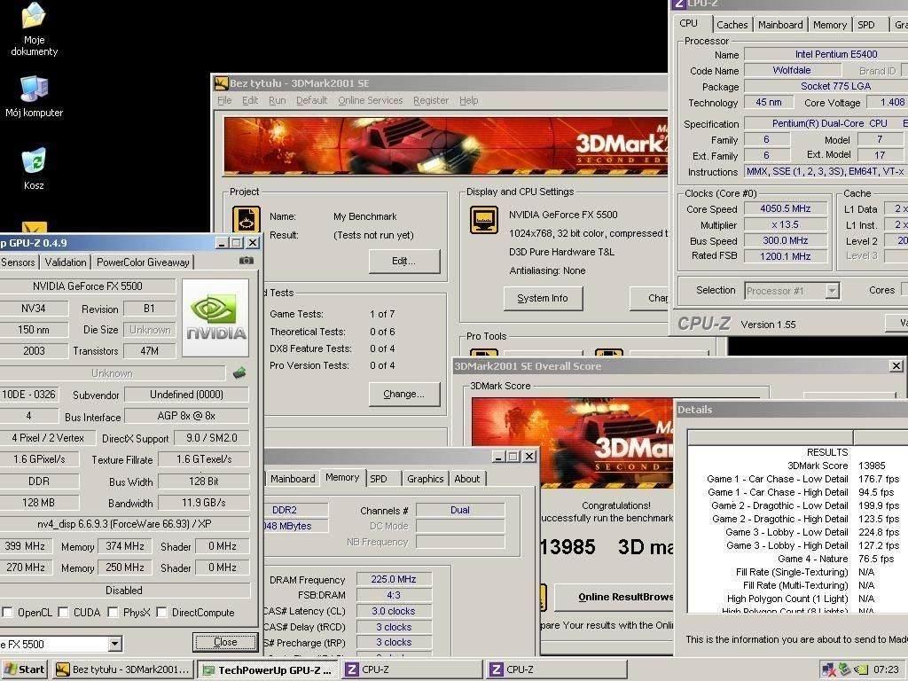This screenshot has height=681, width=908.
Task: Open Moje dokumenty desktop icon
Action: tap(35, 29)
